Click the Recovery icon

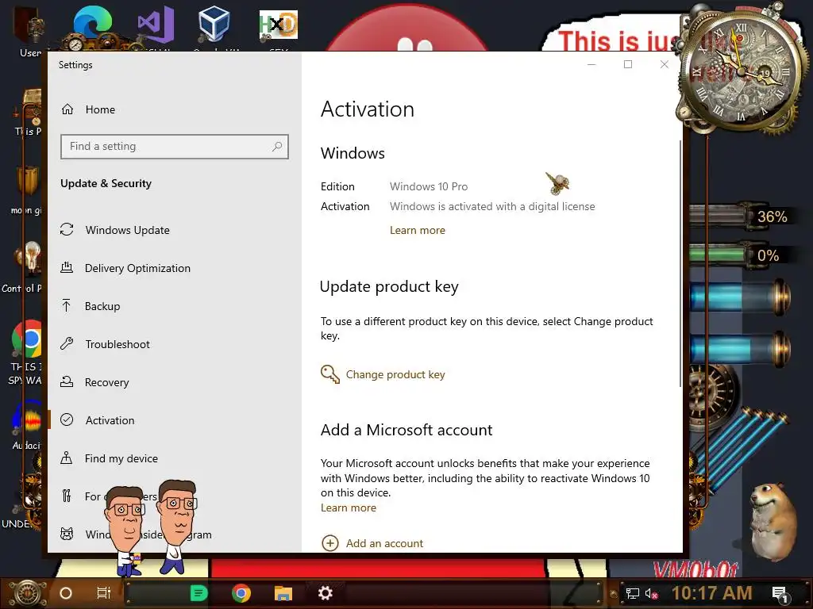pyautogui.click(x=67, y=381)
